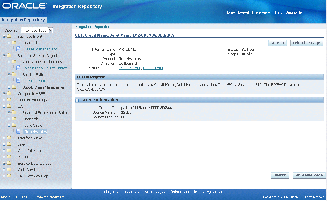Screen dimensions: 327x201
Task: Click the bottom Search button
Action: pyautogui.click(x=280, y=175)
